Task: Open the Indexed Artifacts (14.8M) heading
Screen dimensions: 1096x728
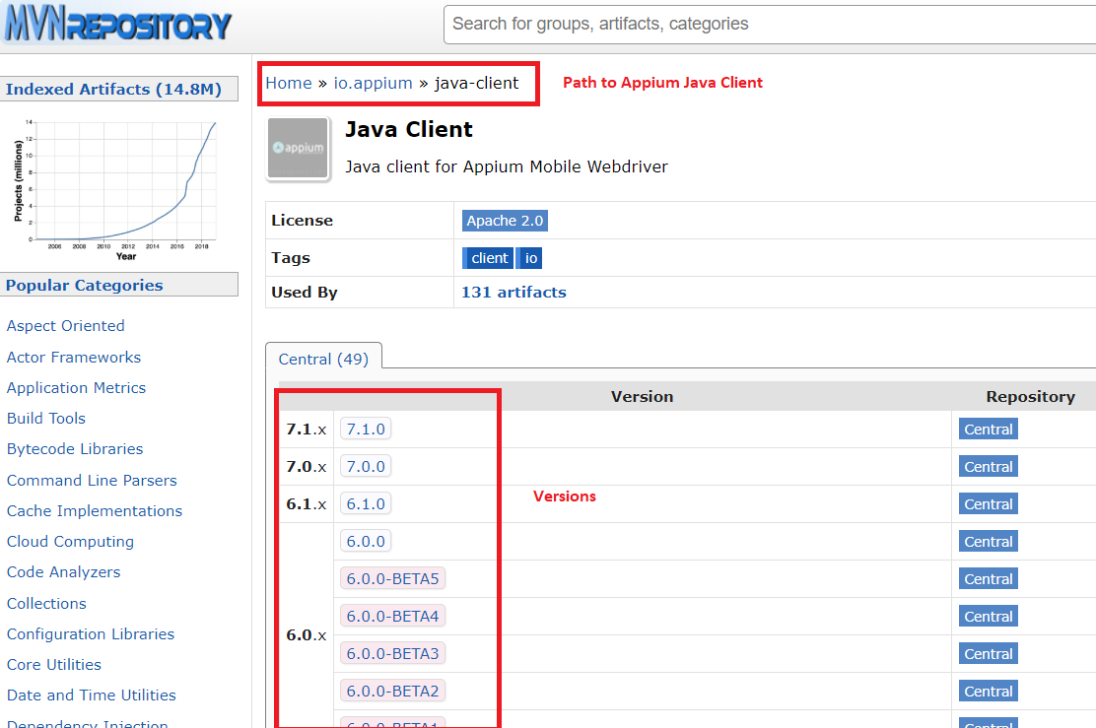Action: click(113, 90)
